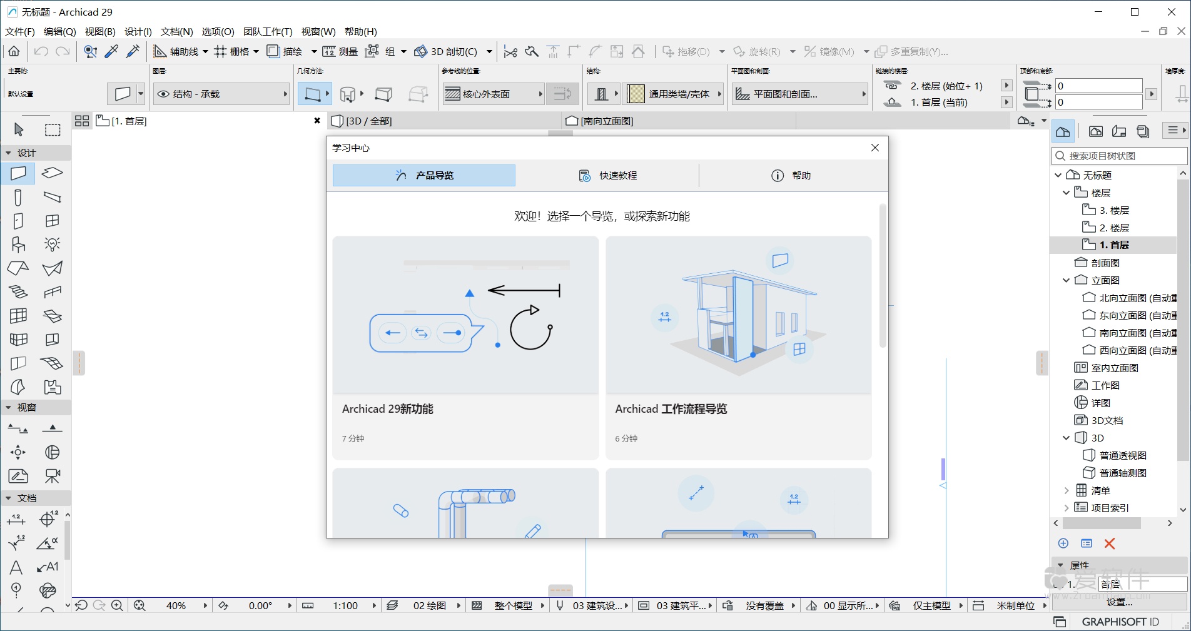Viewport: 1191px width, 631px height.
Task: Select 普通透视图 in the navigator tree
Action: (1115, 455)
